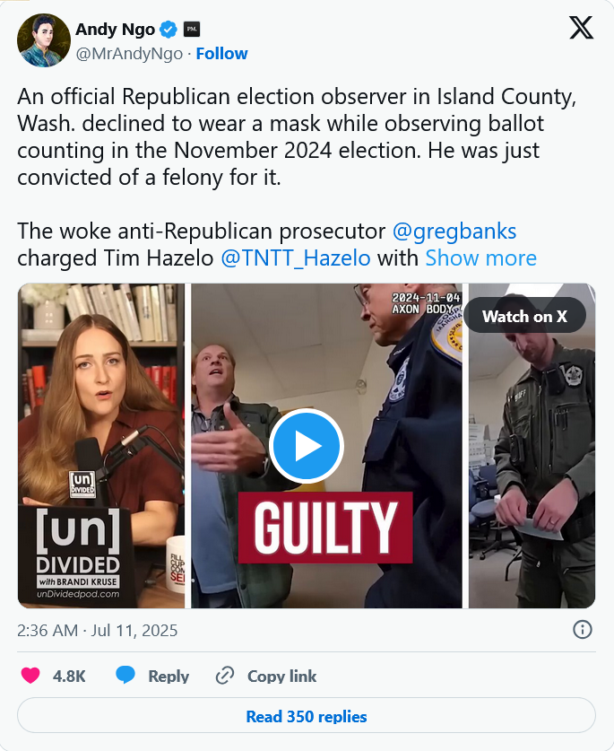Viewport: 614px width, 751px height.
Task: Click the @MrAndyNgo handle
Action: [129, 54]
